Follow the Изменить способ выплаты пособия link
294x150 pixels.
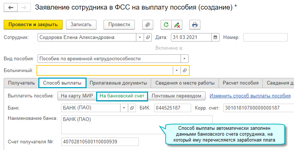(250, 96)
